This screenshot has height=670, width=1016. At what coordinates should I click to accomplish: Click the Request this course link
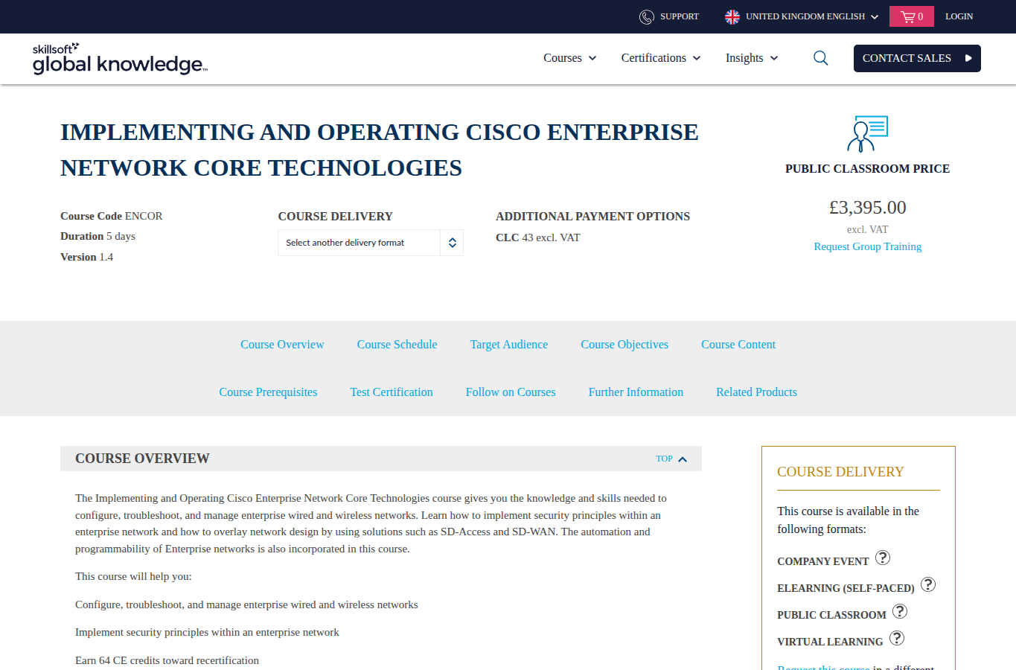coord(823,667)
